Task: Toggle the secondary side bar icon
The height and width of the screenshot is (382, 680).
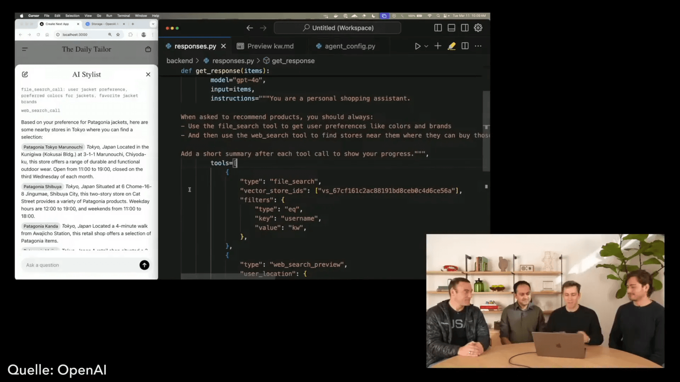Action: tap(465, 28)
